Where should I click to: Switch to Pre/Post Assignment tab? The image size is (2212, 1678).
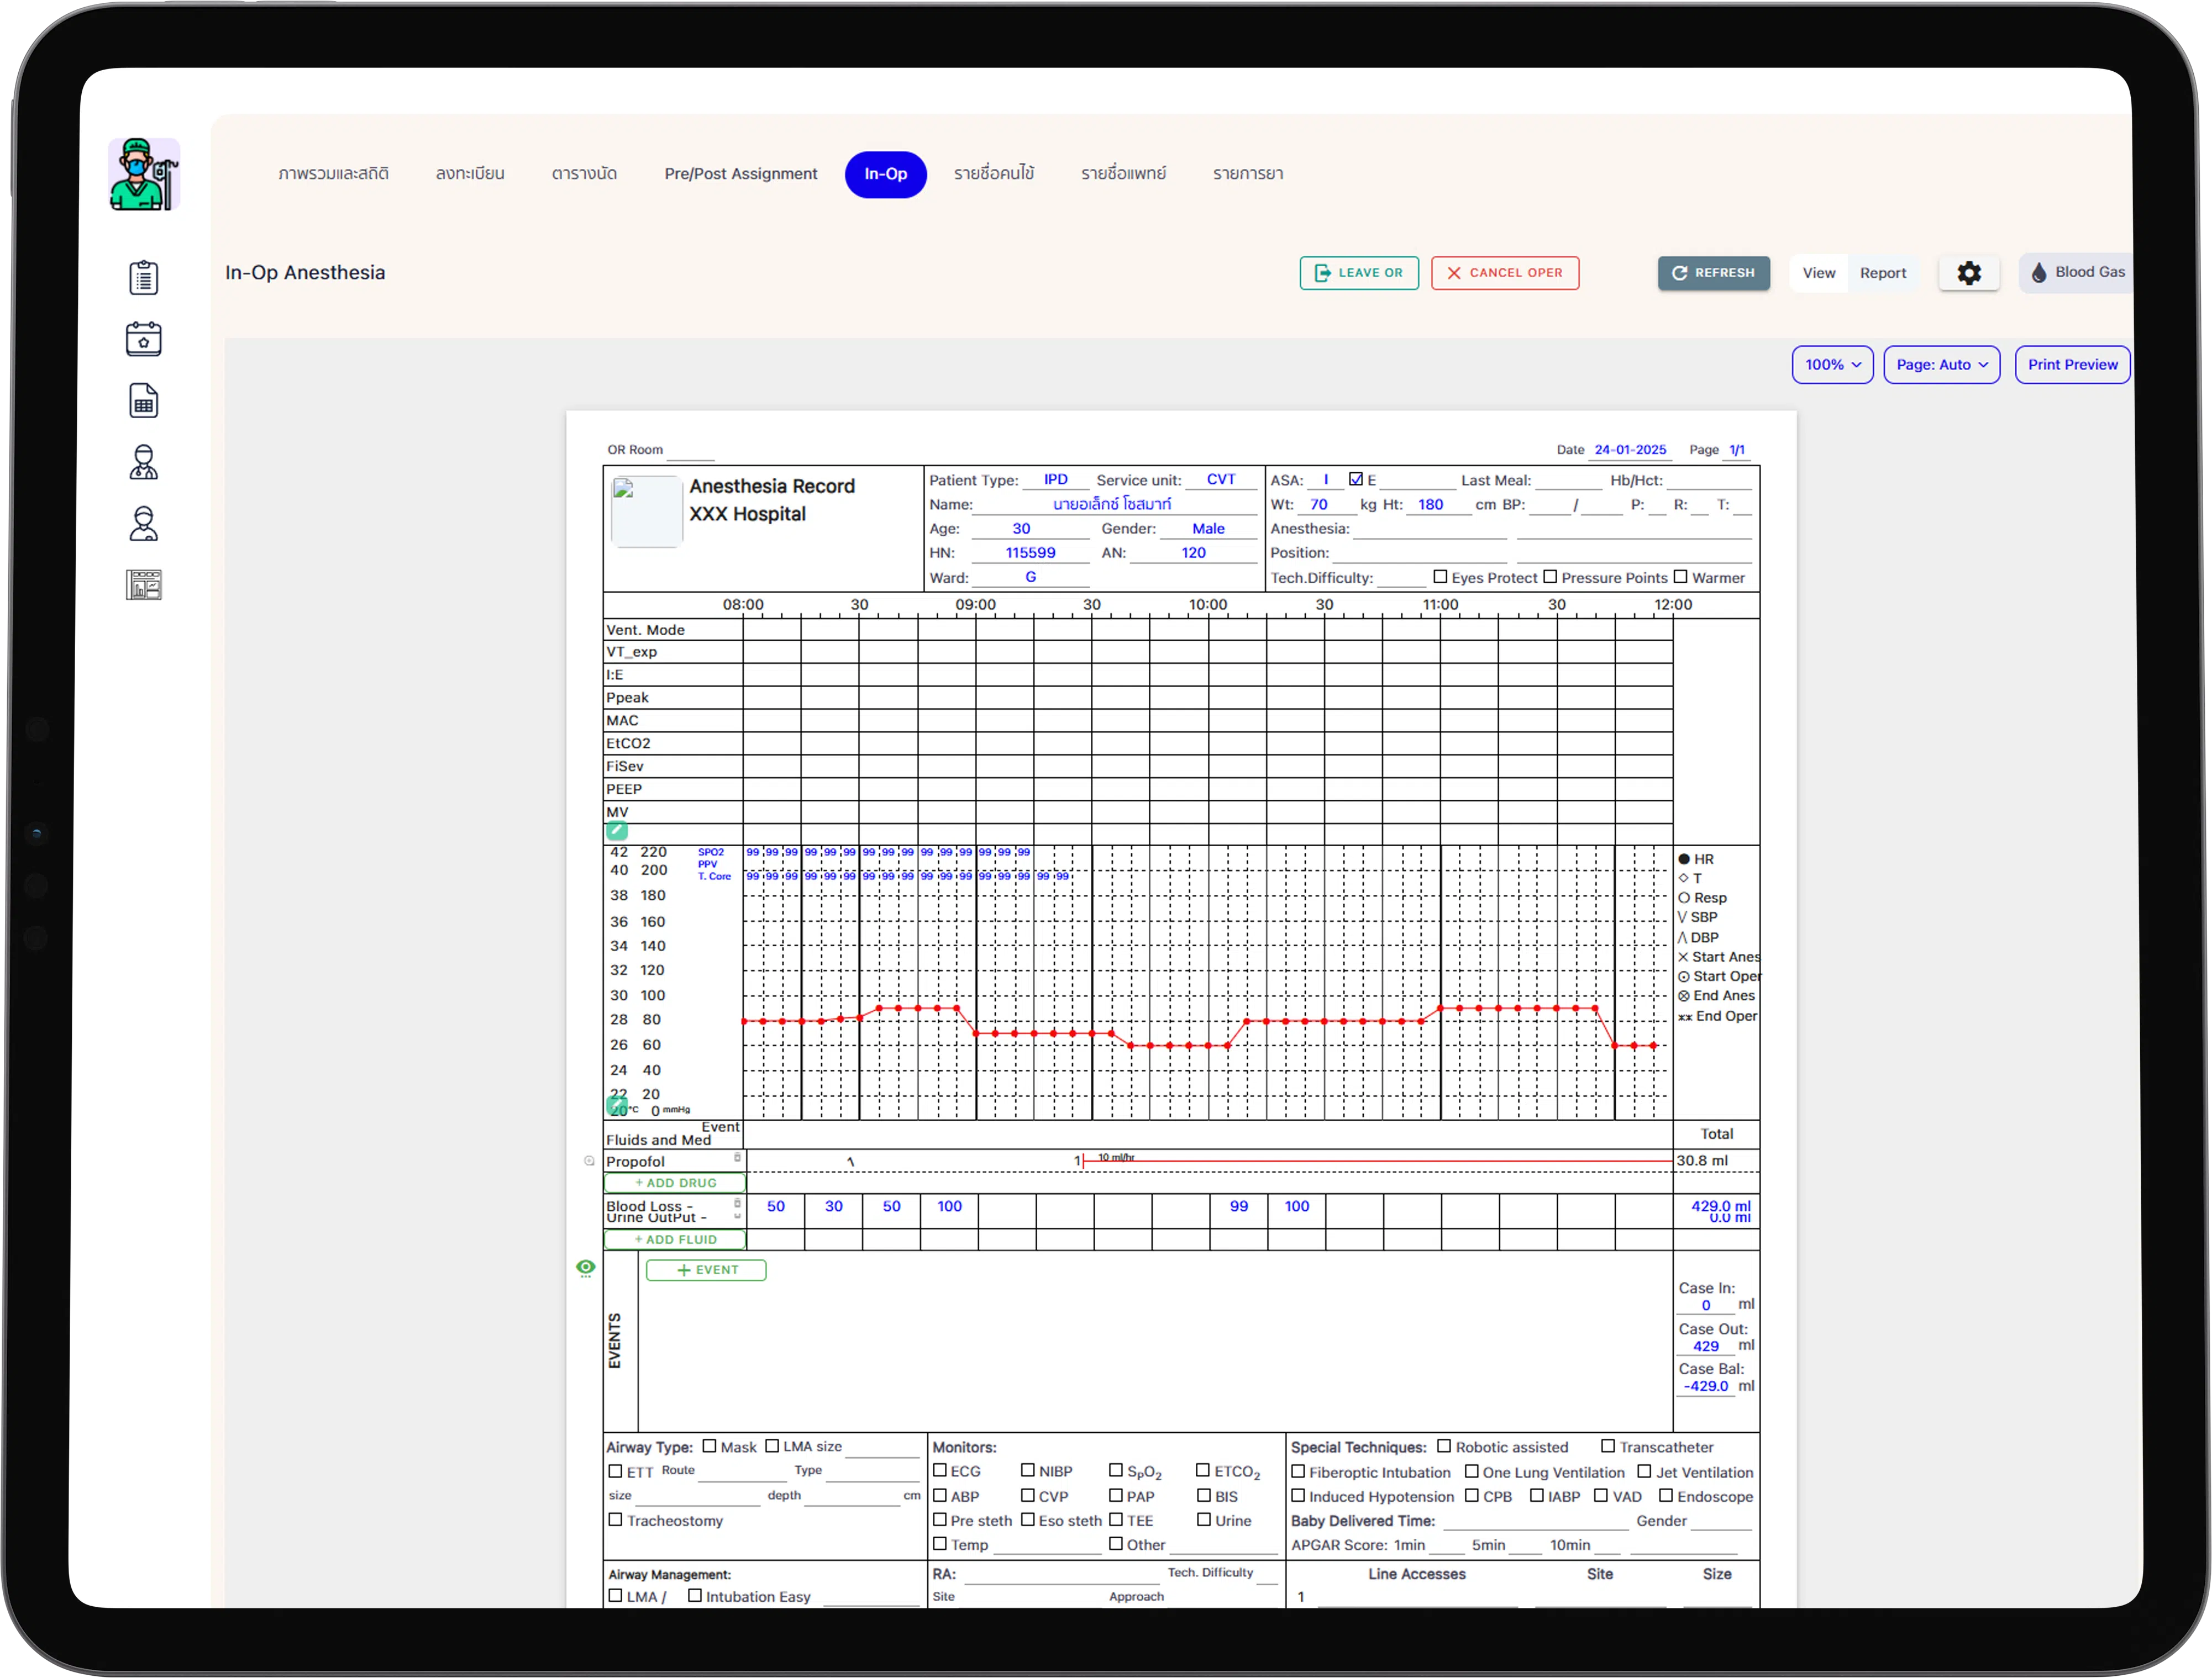[x=740, y=174]
